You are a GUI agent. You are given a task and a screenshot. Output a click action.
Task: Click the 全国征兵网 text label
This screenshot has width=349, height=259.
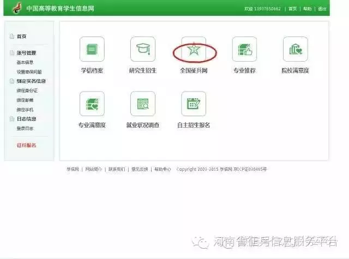pyautogui.click(x=194, y=70)
